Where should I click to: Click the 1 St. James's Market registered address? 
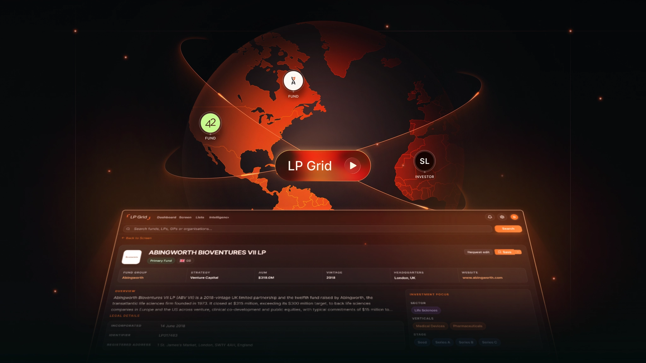coord(205,345)
